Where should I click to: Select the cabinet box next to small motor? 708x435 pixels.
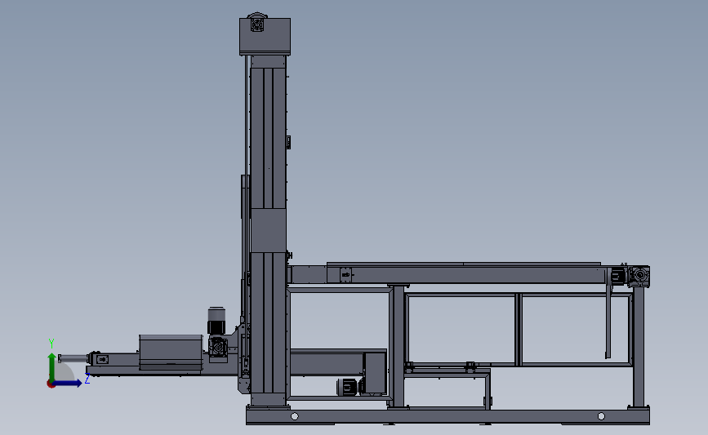(375, 374)
